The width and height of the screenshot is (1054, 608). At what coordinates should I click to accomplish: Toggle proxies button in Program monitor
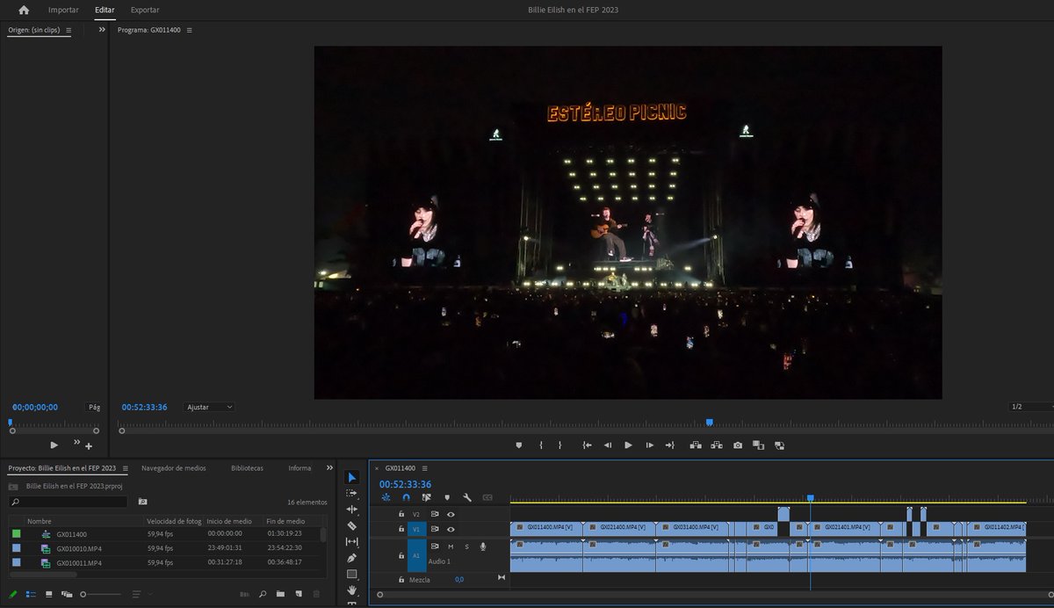(x=779, y=445)
